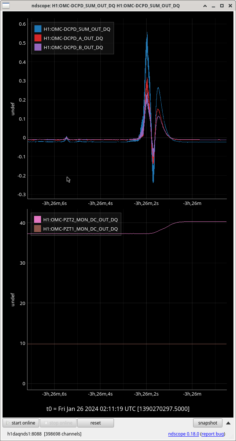
Task: Take a snapshot of the plots
Action: 208,423
